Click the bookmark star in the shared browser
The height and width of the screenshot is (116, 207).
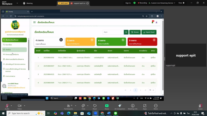pyautogui.click(x=146, y=16)
